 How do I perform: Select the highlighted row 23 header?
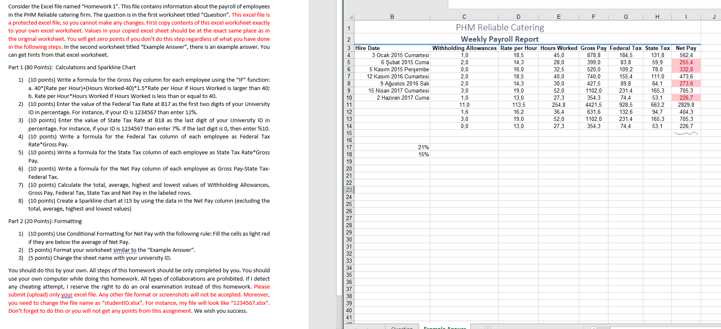[x=349, y=190]
